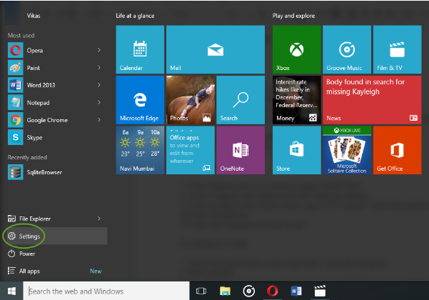
Task: Open Word 2013 icon in Start menu list
Action: point(15,85)
